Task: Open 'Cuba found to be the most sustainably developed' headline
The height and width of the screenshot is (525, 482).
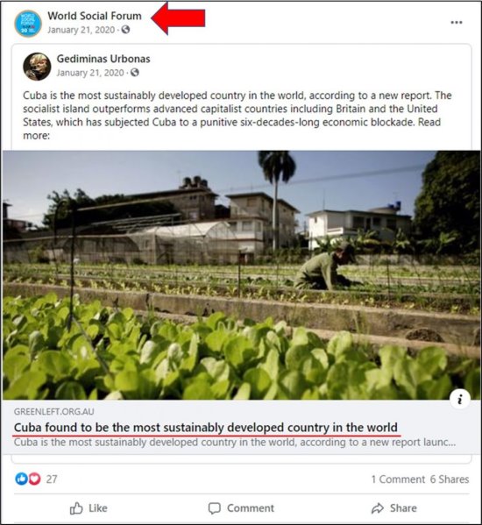Action: [206, 428]
